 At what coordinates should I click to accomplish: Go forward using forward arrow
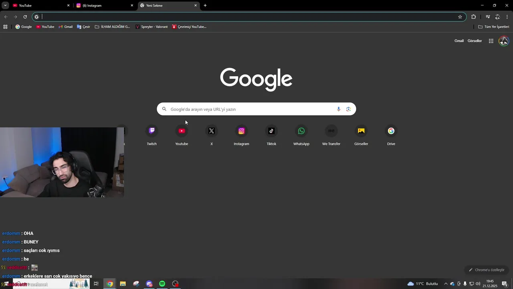tap(15, 17)
